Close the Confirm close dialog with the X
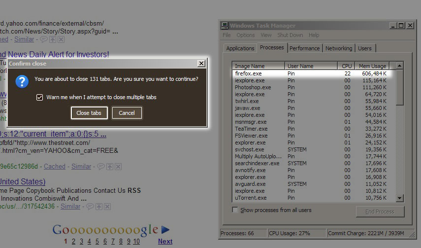 pyautogui.click(x=201, y=64)
